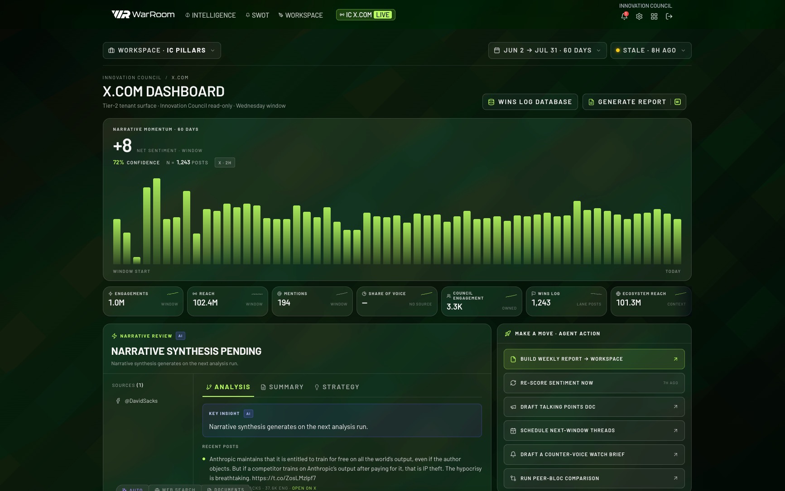
Task: Click Schedule Next-Window Threads
Action: click(594, 430)
